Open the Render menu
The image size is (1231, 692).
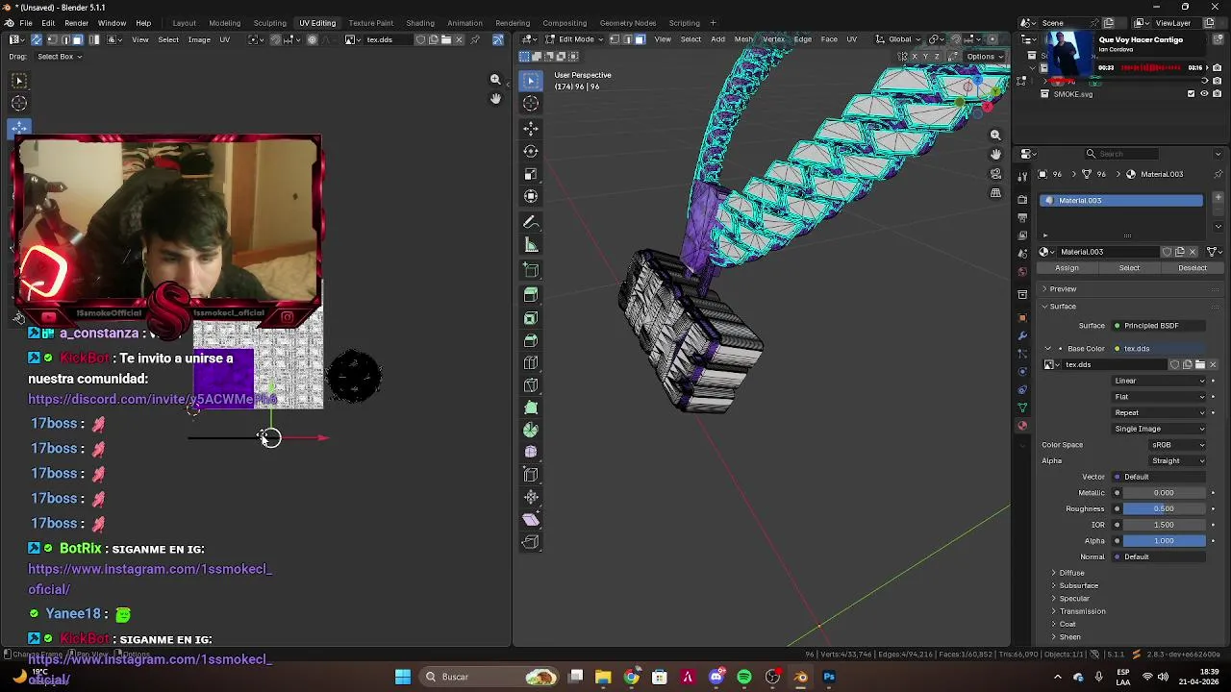point(76,23)
